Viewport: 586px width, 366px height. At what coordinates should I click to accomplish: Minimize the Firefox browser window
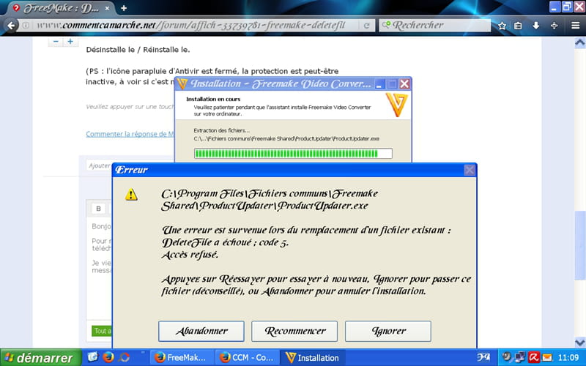555,7
